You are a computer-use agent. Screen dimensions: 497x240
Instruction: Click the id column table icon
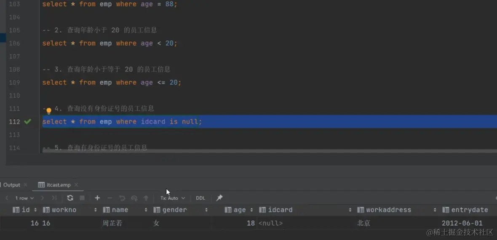point(16,210)
